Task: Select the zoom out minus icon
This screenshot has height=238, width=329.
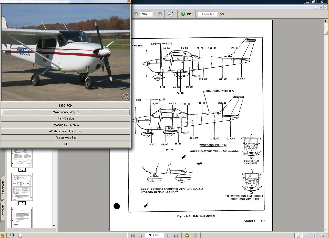Action: (136, 14)
